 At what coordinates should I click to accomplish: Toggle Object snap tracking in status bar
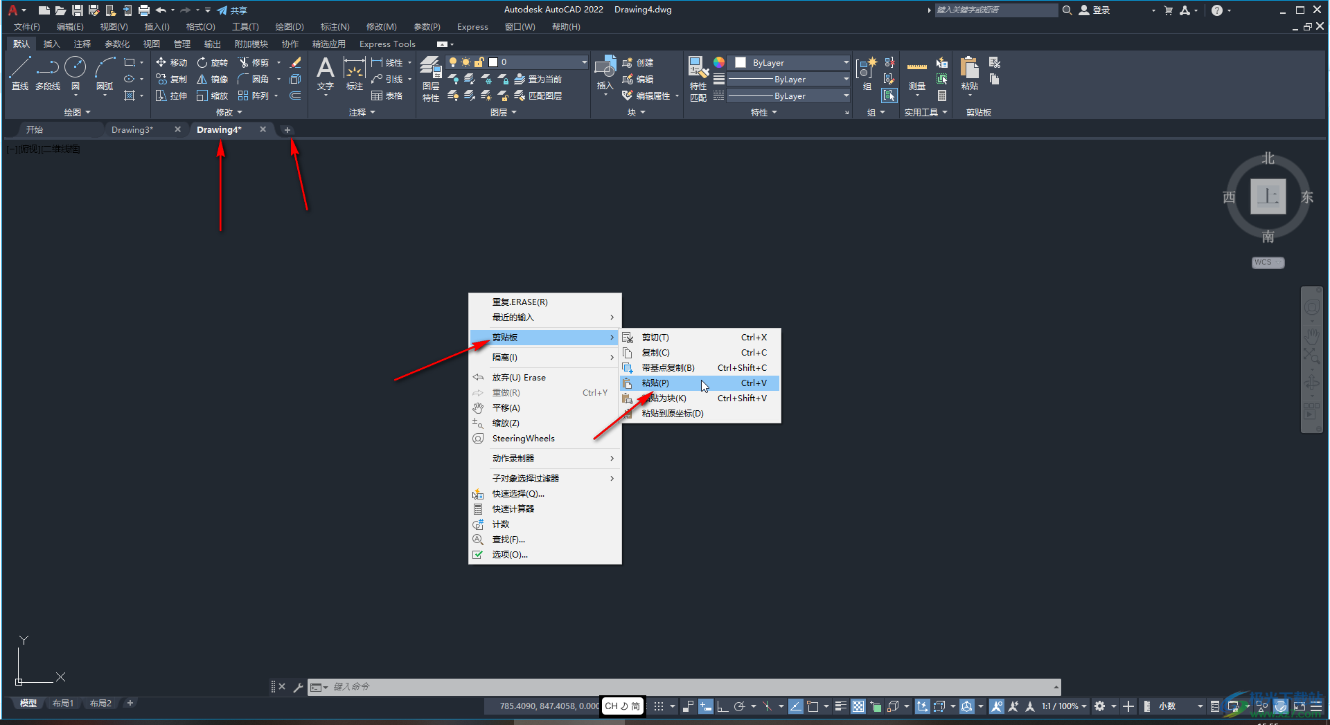click(x=796, y=706)
